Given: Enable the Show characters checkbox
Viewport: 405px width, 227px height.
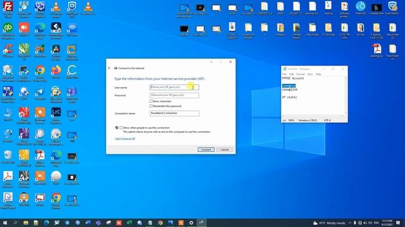Looking at the screenshot, I should (x=151, y=102).
